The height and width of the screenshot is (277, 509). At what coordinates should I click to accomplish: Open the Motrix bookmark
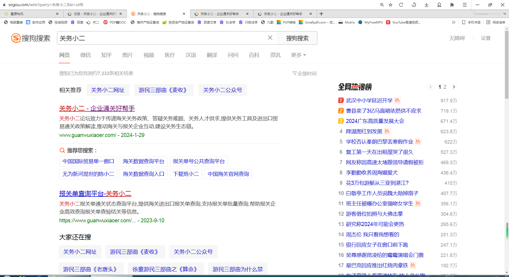(347, 22)
